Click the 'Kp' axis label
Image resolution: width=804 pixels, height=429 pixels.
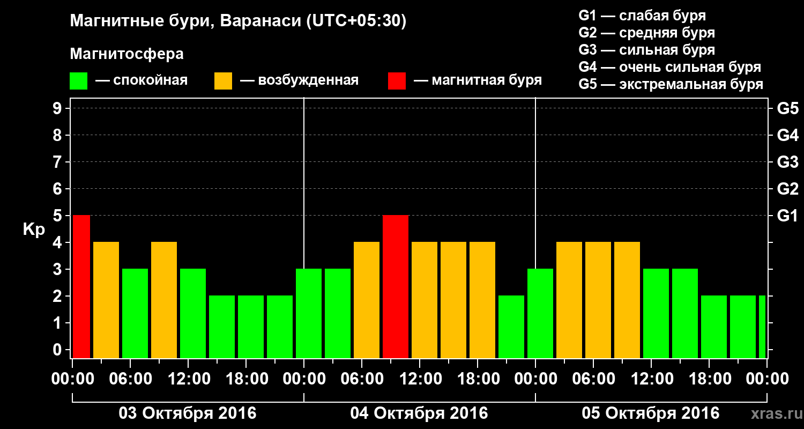coord(34,230)
